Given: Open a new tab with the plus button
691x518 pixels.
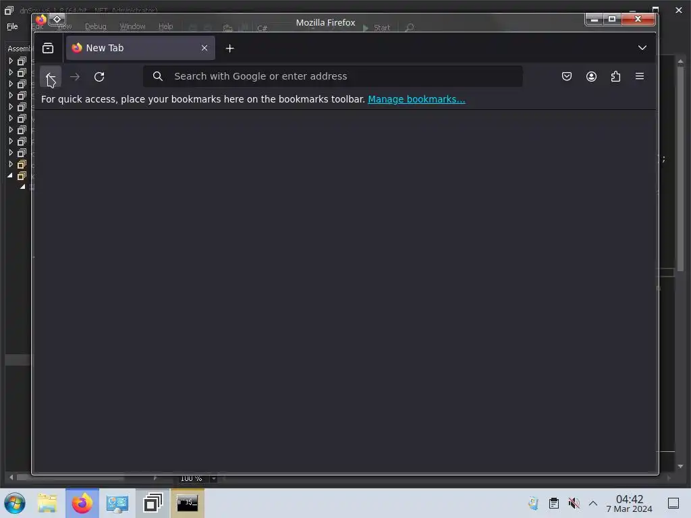Looking at the screenshot, I should pos(229,49).
